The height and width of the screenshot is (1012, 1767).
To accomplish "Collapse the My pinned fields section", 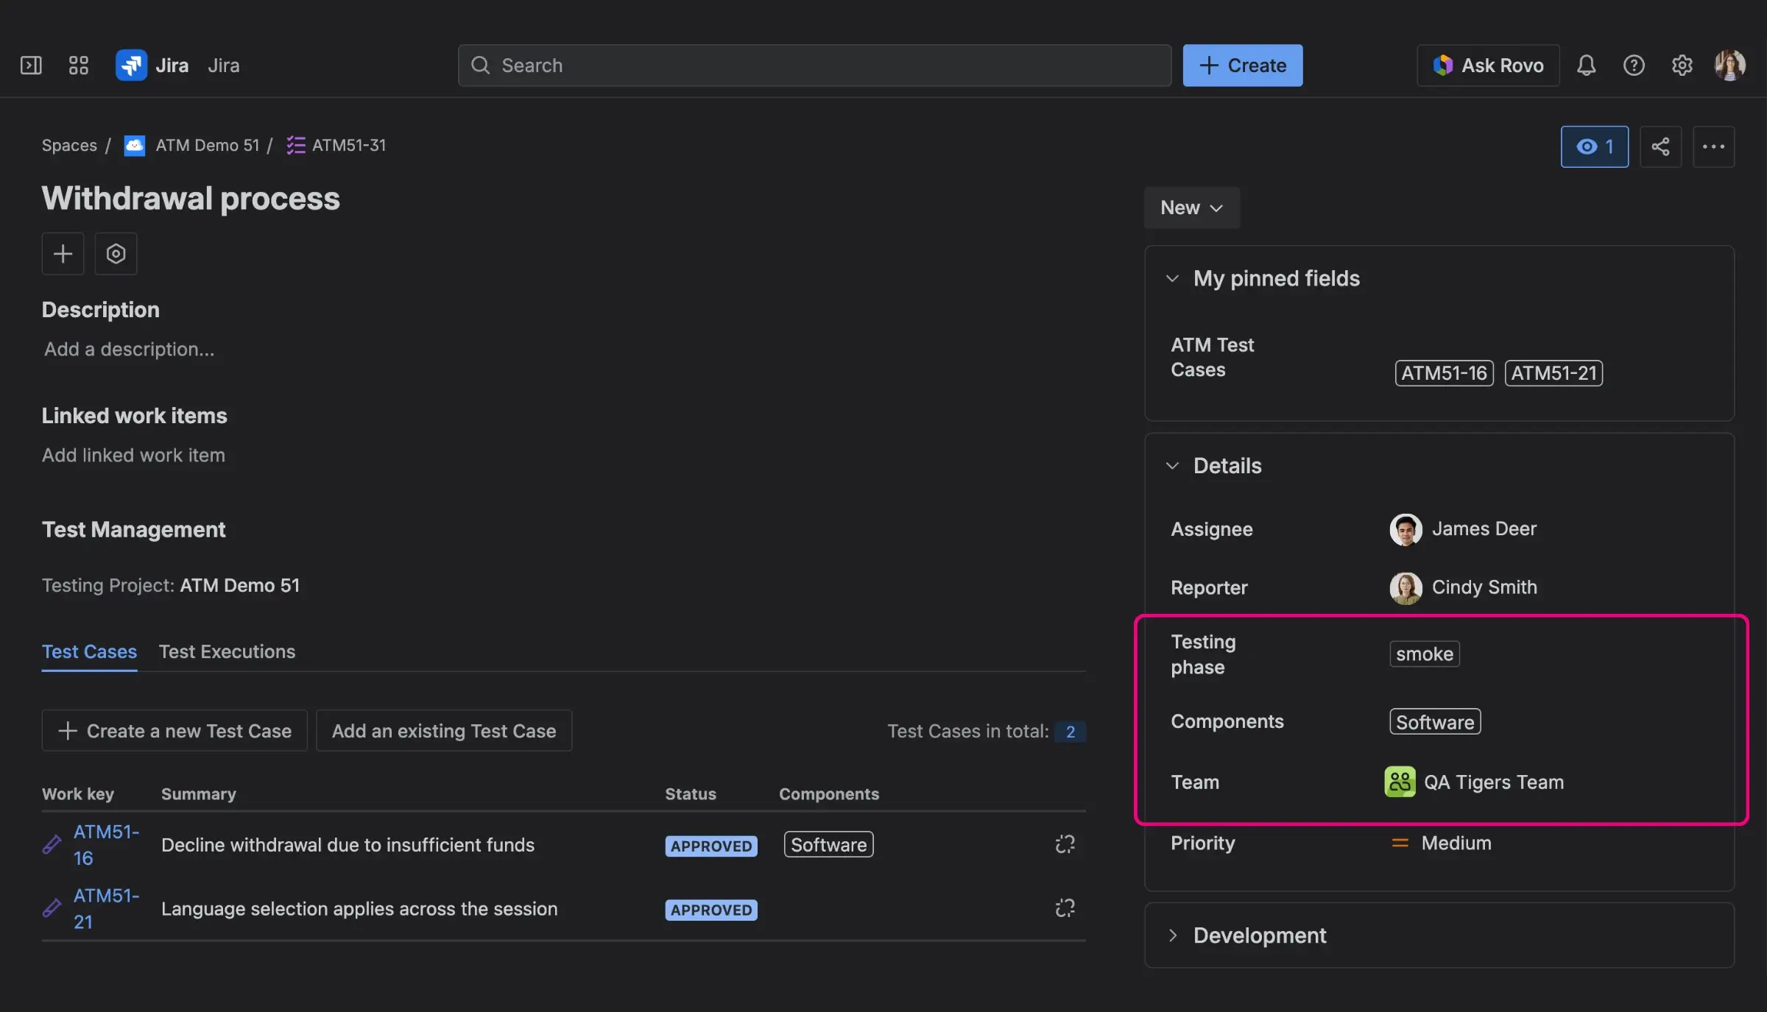I will (1172, 278).
